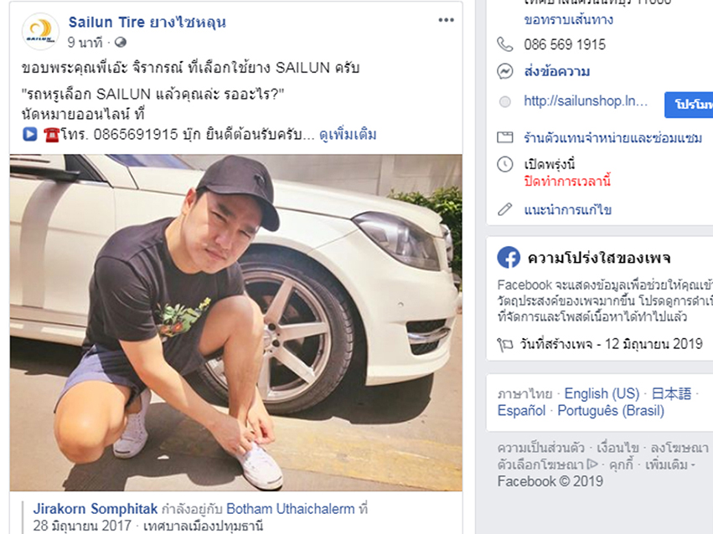Screen dimensions: 713x534
Task: Click the Facebook logo in ความโปร่งใสของเพจ
Action: (509, 257)
